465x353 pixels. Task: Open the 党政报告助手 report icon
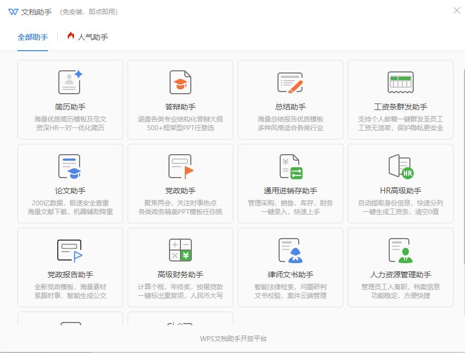(70, 250)
